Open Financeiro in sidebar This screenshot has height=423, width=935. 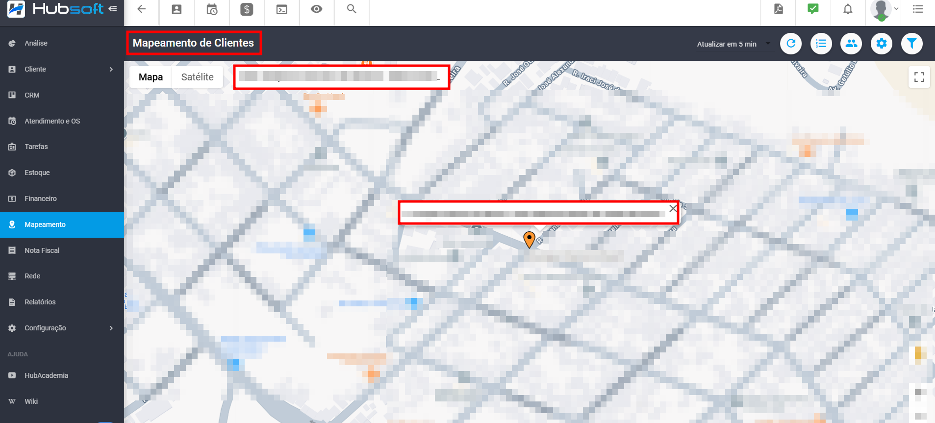coord(62,199)
